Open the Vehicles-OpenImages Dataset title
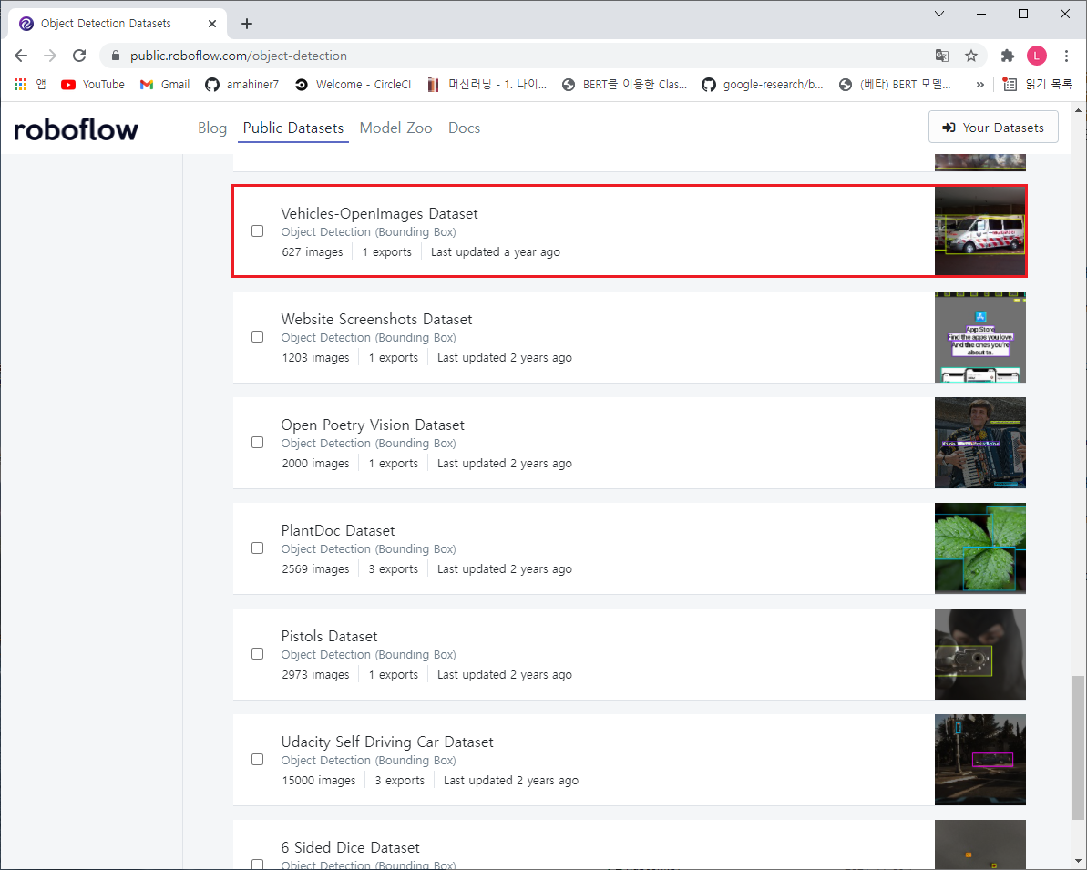 tap(379, 213)
